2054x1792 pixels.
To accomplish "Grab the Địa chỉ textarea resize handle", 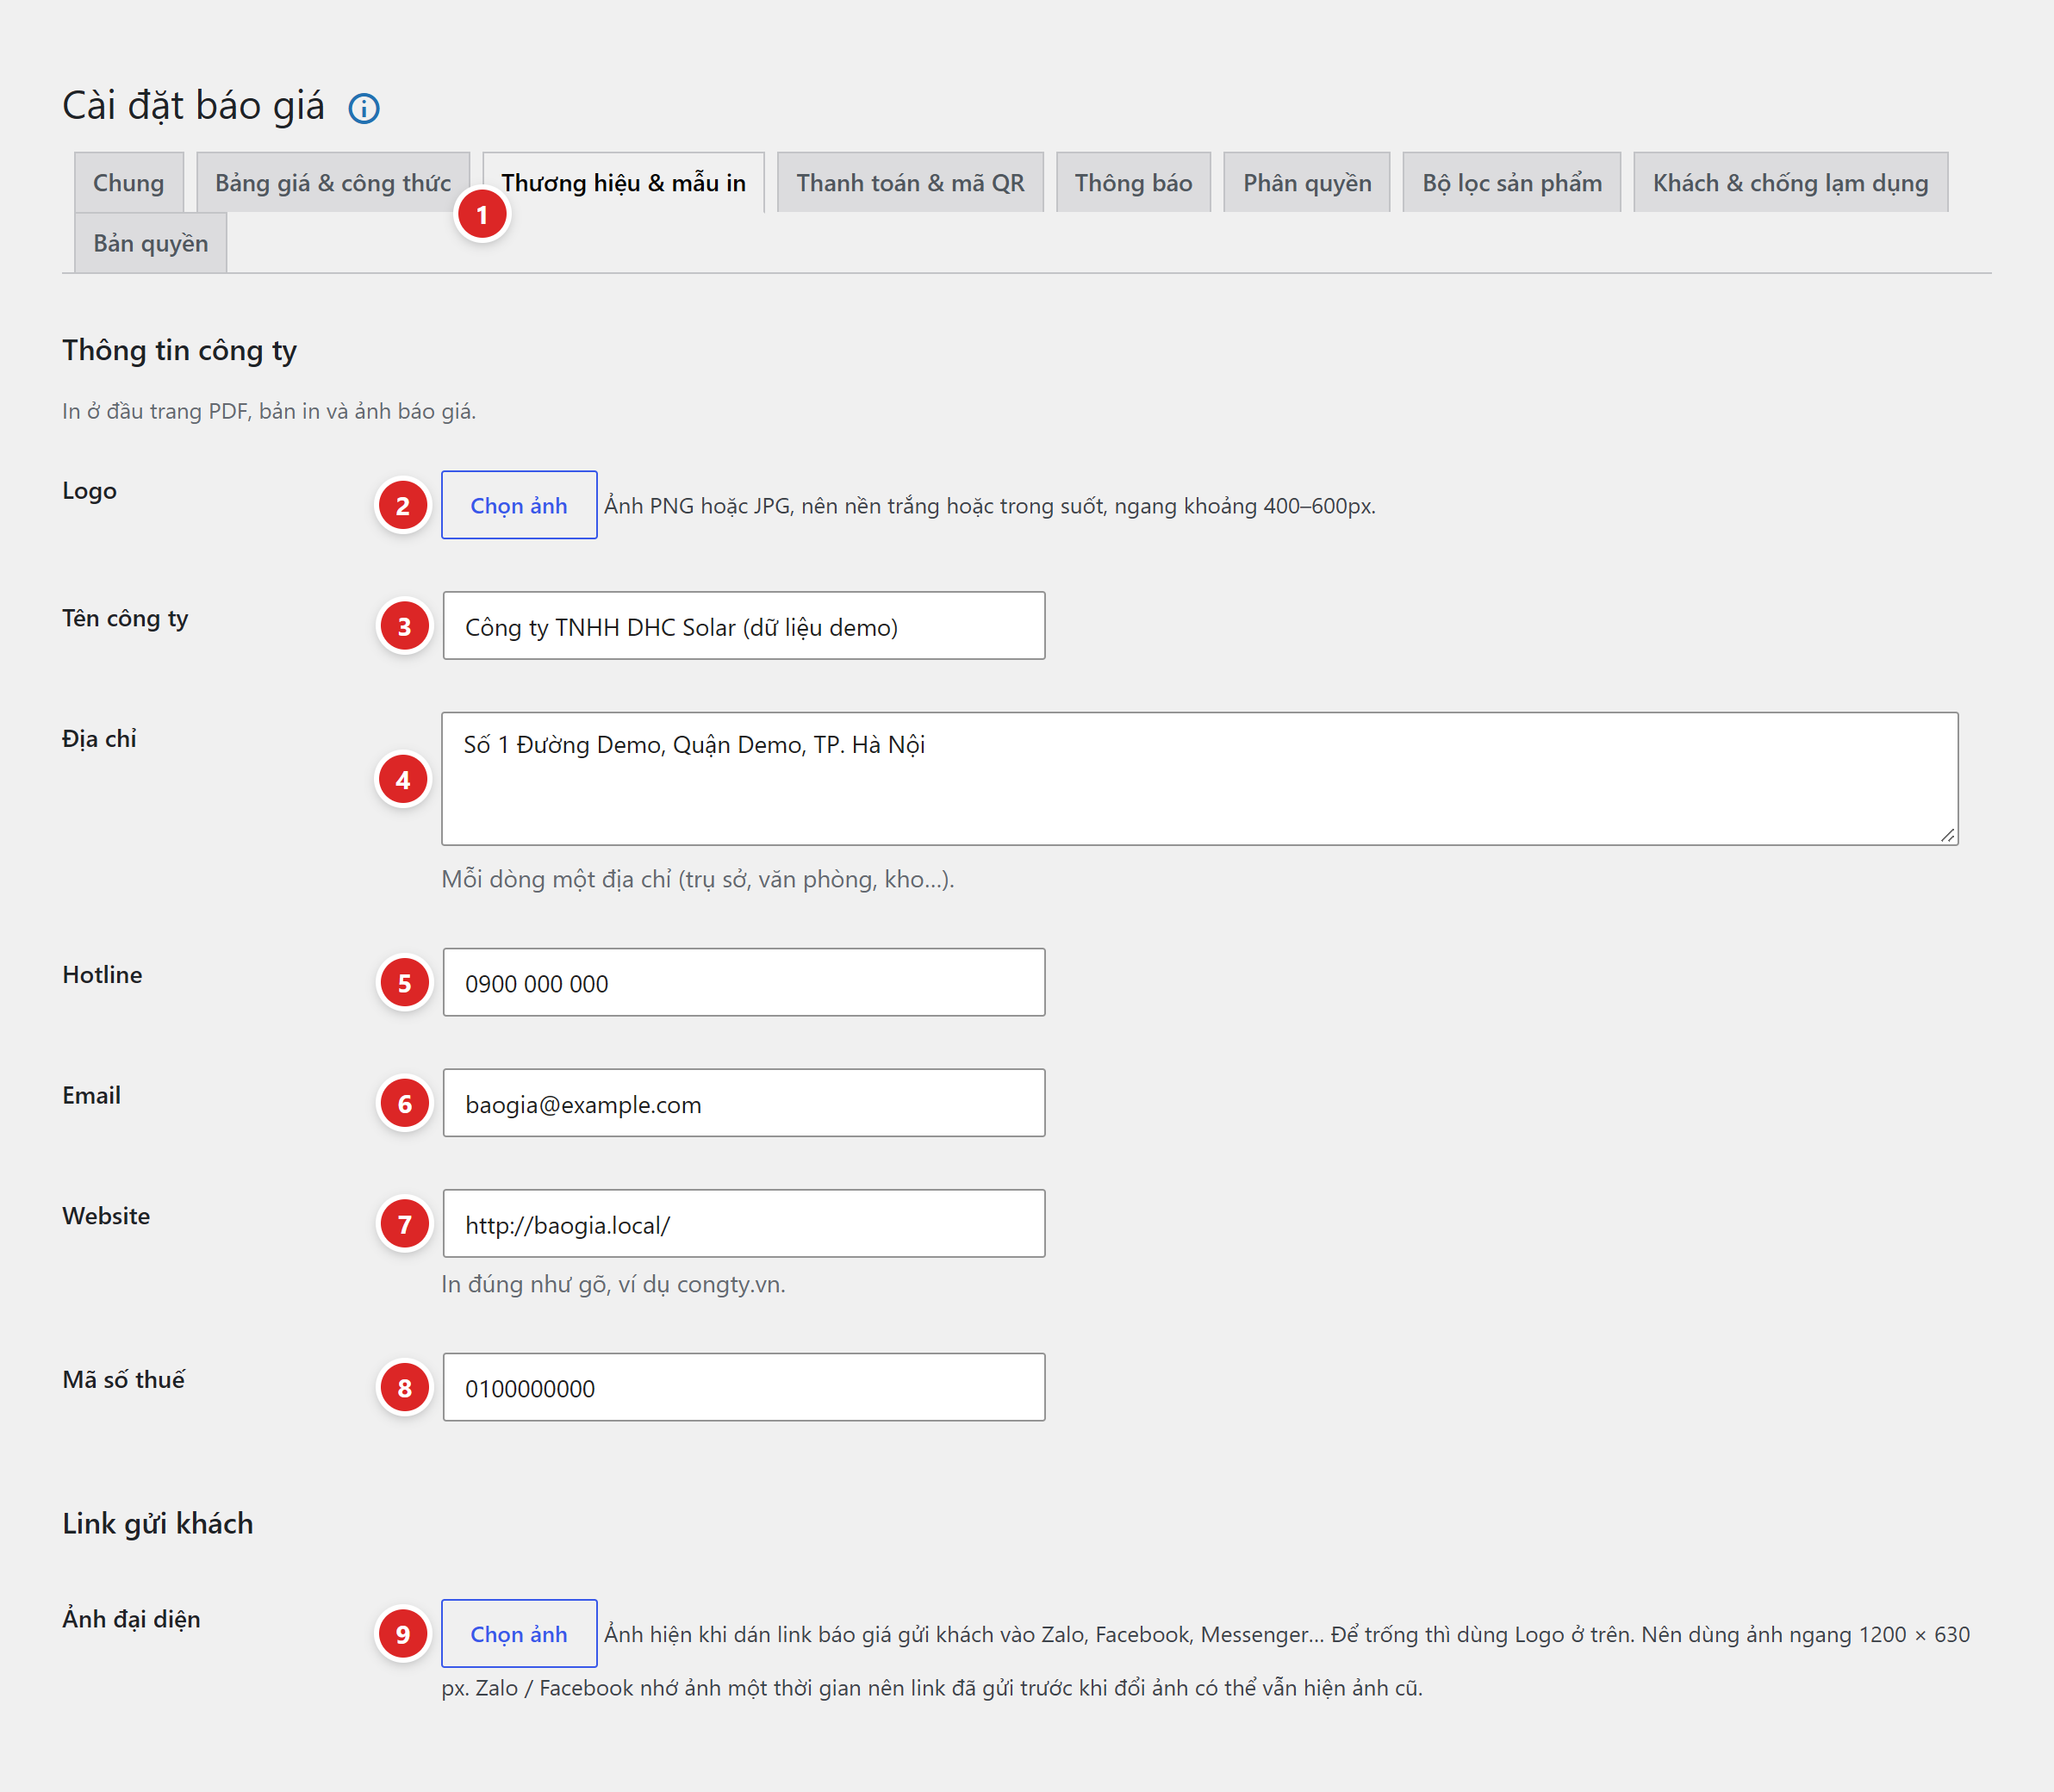I will (x=1947, y=835).
